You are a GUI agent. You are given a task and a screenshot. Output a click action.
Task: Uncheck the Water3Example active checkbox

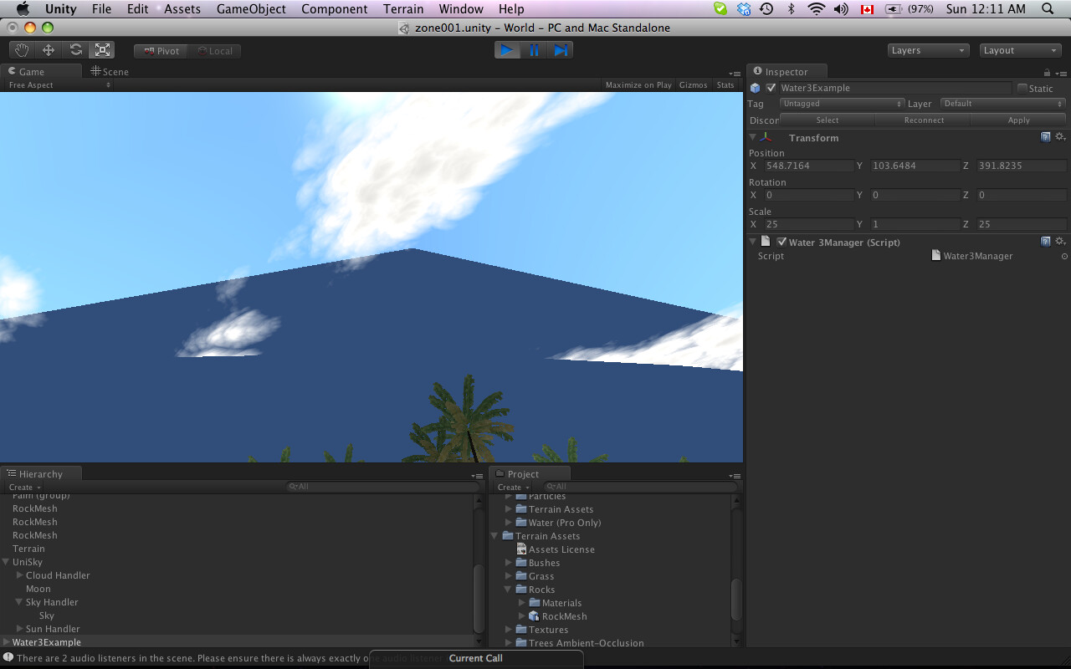tap(771, 87)
